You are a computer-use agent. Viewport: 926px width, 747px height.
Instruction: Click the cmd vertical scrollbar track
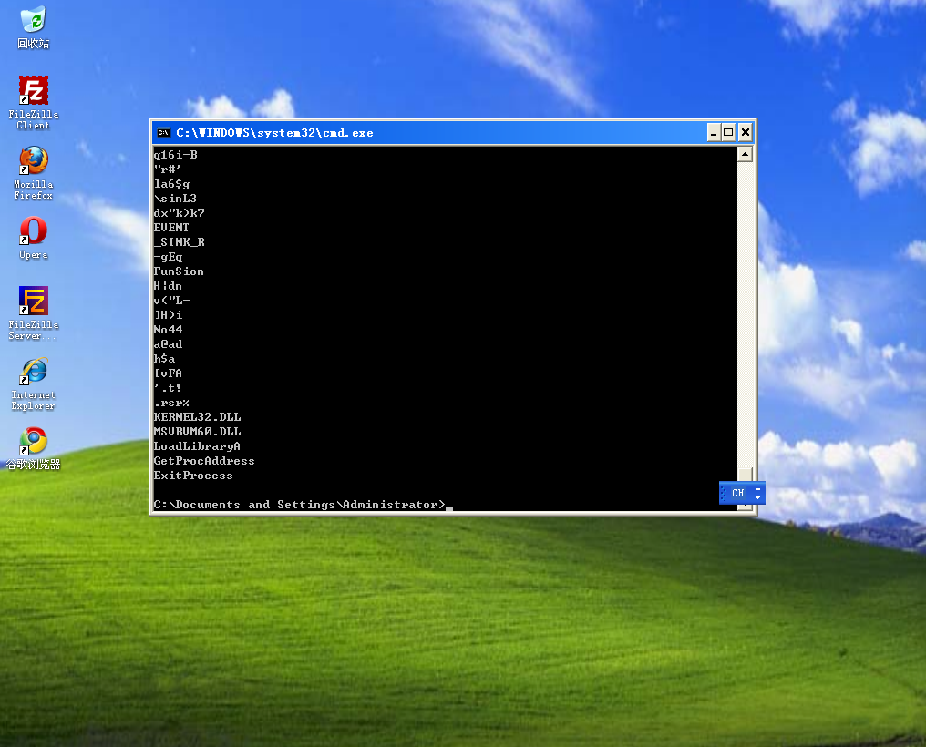[745, 312]
